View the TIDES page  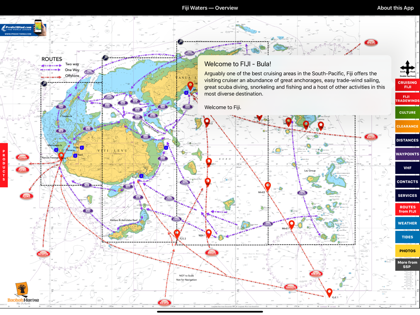coord(407,237)
